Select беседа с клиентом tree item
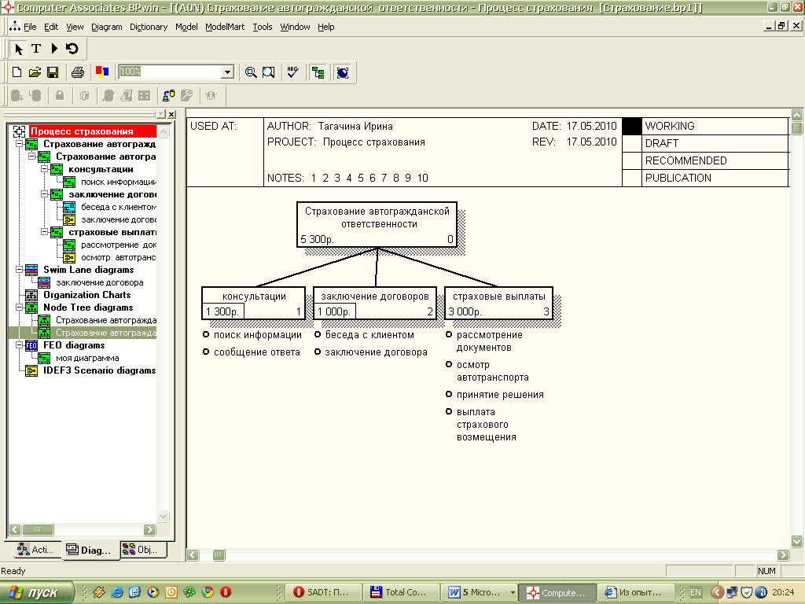 pyautogui.click(x=119, y=207)
